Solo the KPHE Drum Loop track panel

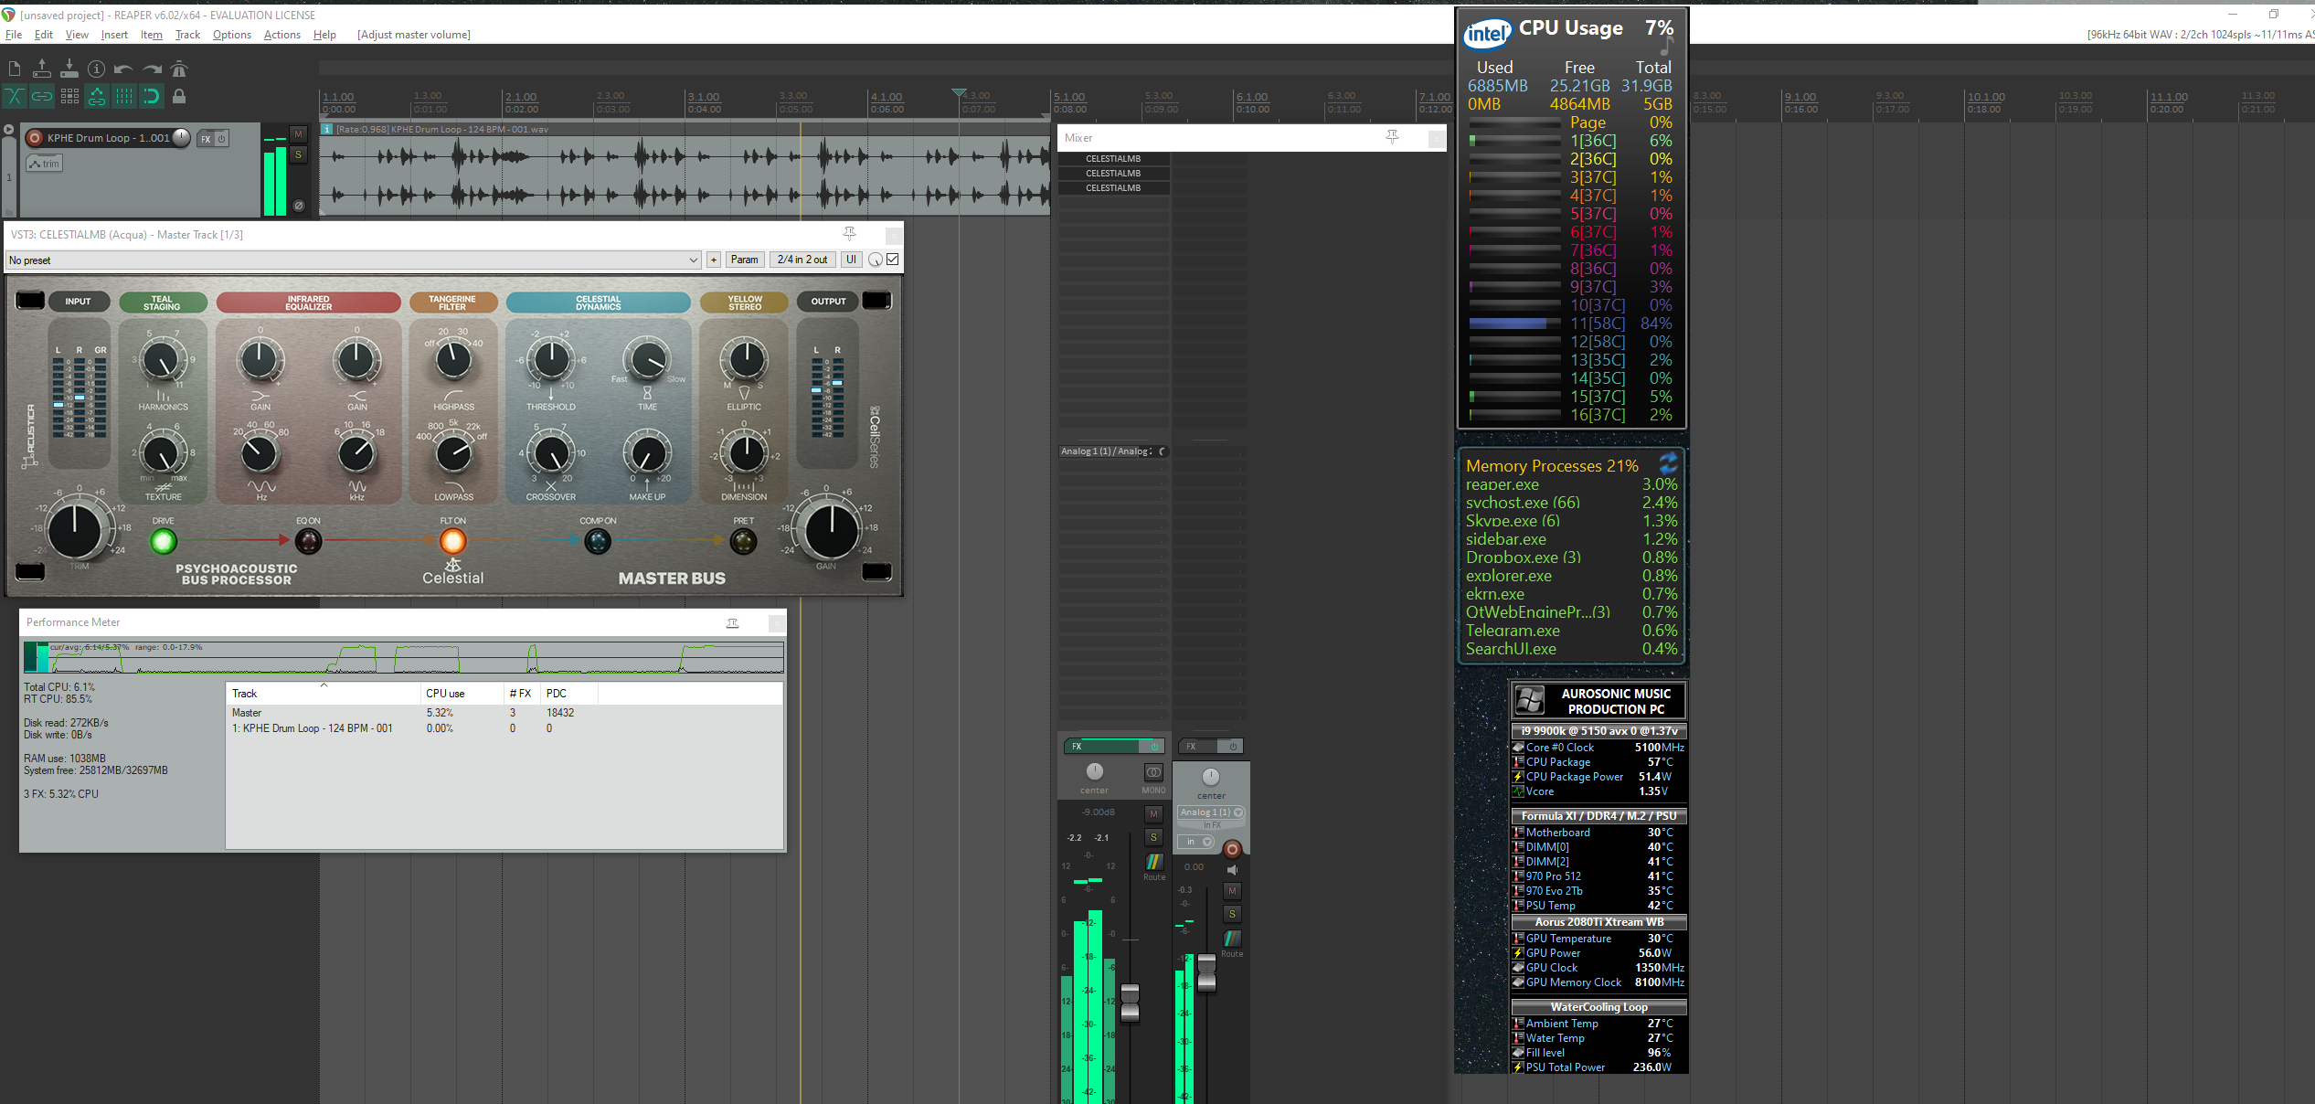click(x=298, y=154)
